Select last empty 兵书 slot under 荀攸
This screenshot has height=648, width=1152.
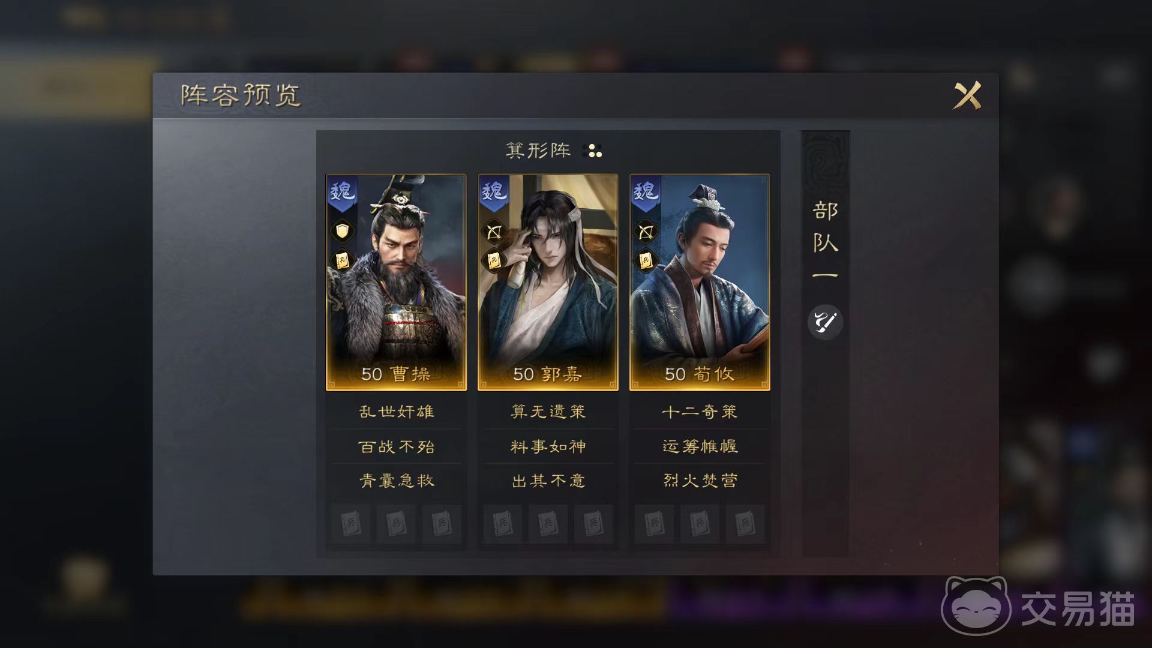(x=745, y=524)
